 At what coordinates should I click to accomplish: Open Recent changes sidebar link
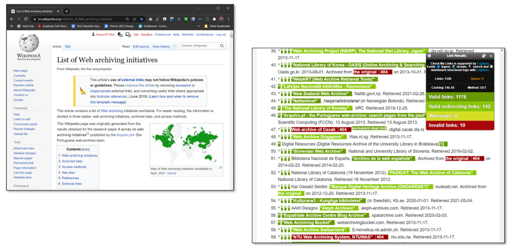(24, 129)
